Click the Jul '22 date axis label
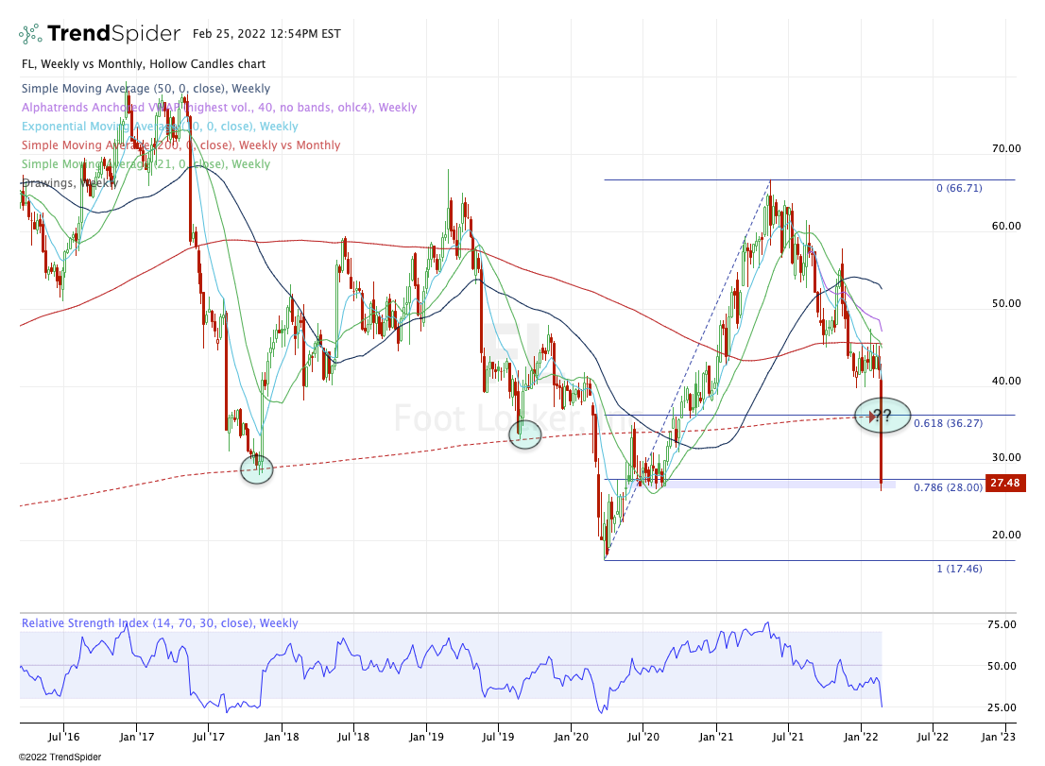 [933, 737]
